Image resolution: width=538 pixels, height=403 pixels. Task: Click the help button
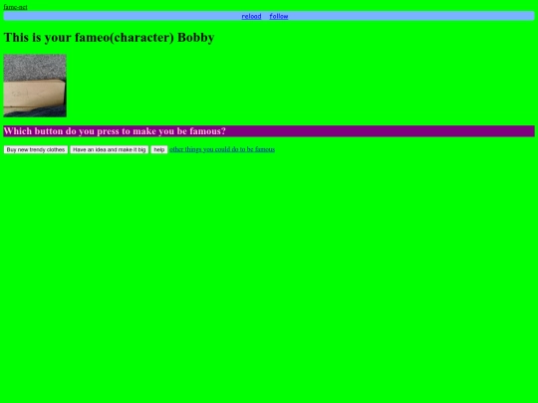pyautogui.click(x=159, y=149)
